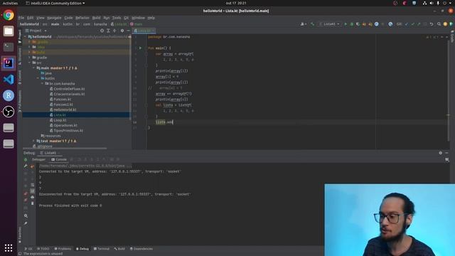The image size is (455, 256).
Task: Open Files from the Ubuntu dock
Action: (9, 31)
